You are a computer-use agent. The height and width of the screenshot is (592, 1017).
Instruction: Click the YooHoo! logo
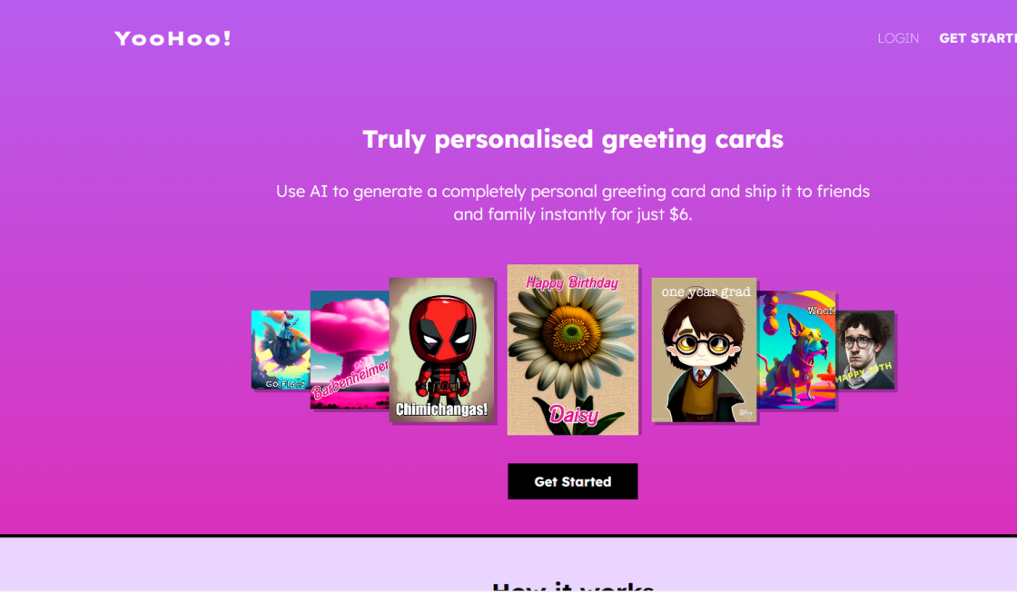tap(173, 38)
